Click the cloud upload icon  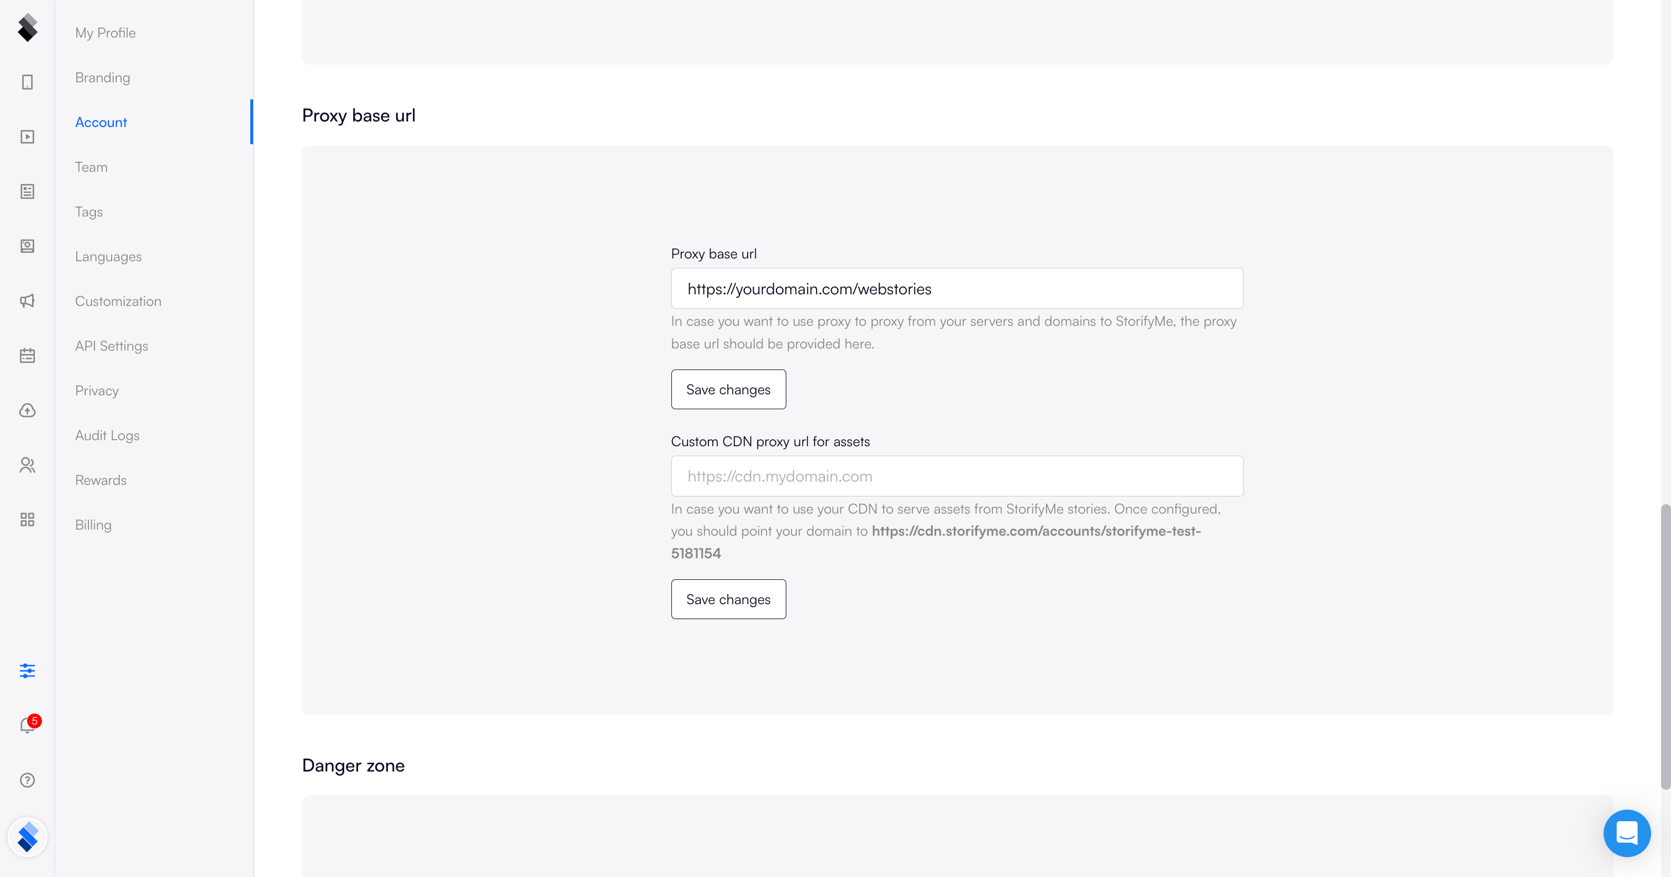click(x=27, y=410)
